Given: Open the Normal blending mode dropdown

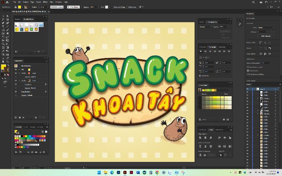Looking at the screenshot, I should tap(205, 27).
